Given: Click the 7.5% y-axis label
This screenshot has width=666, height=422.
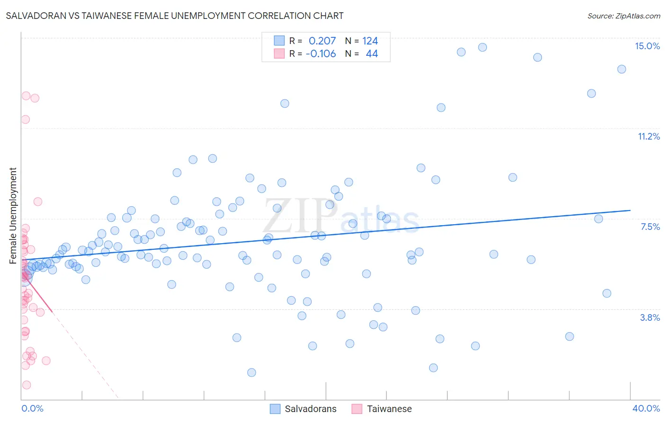Looking at the screenshot, I should [x=650, y=227].
